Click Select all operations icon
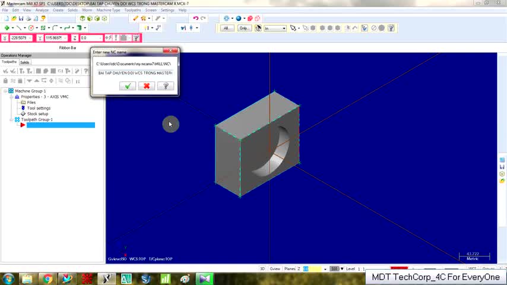The height and width of the screenshot is (285, 507). 5,71
